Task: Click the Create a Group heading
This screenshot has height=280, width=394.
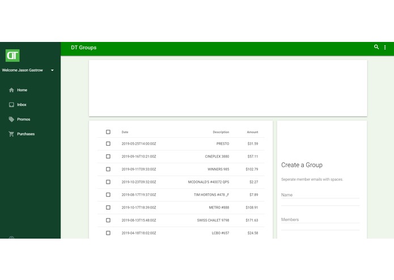Action: (302, 165)
